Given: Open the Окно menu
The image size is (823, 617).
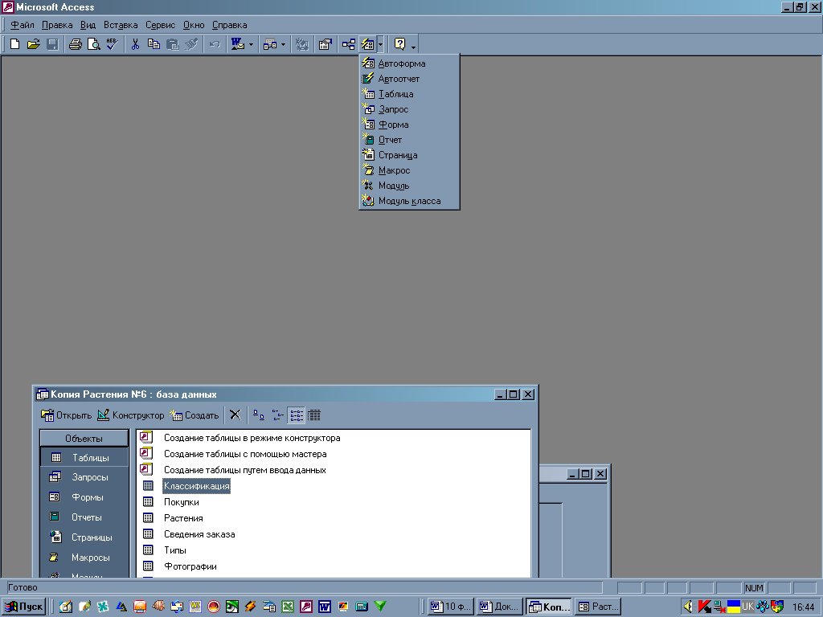Looking at the screenshot, I should [x=194, y=25].
